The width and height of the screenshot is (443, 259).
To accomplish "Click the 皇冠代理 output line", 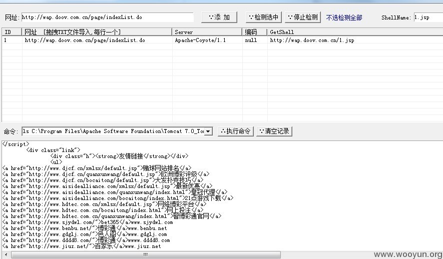I will (115, 192).
